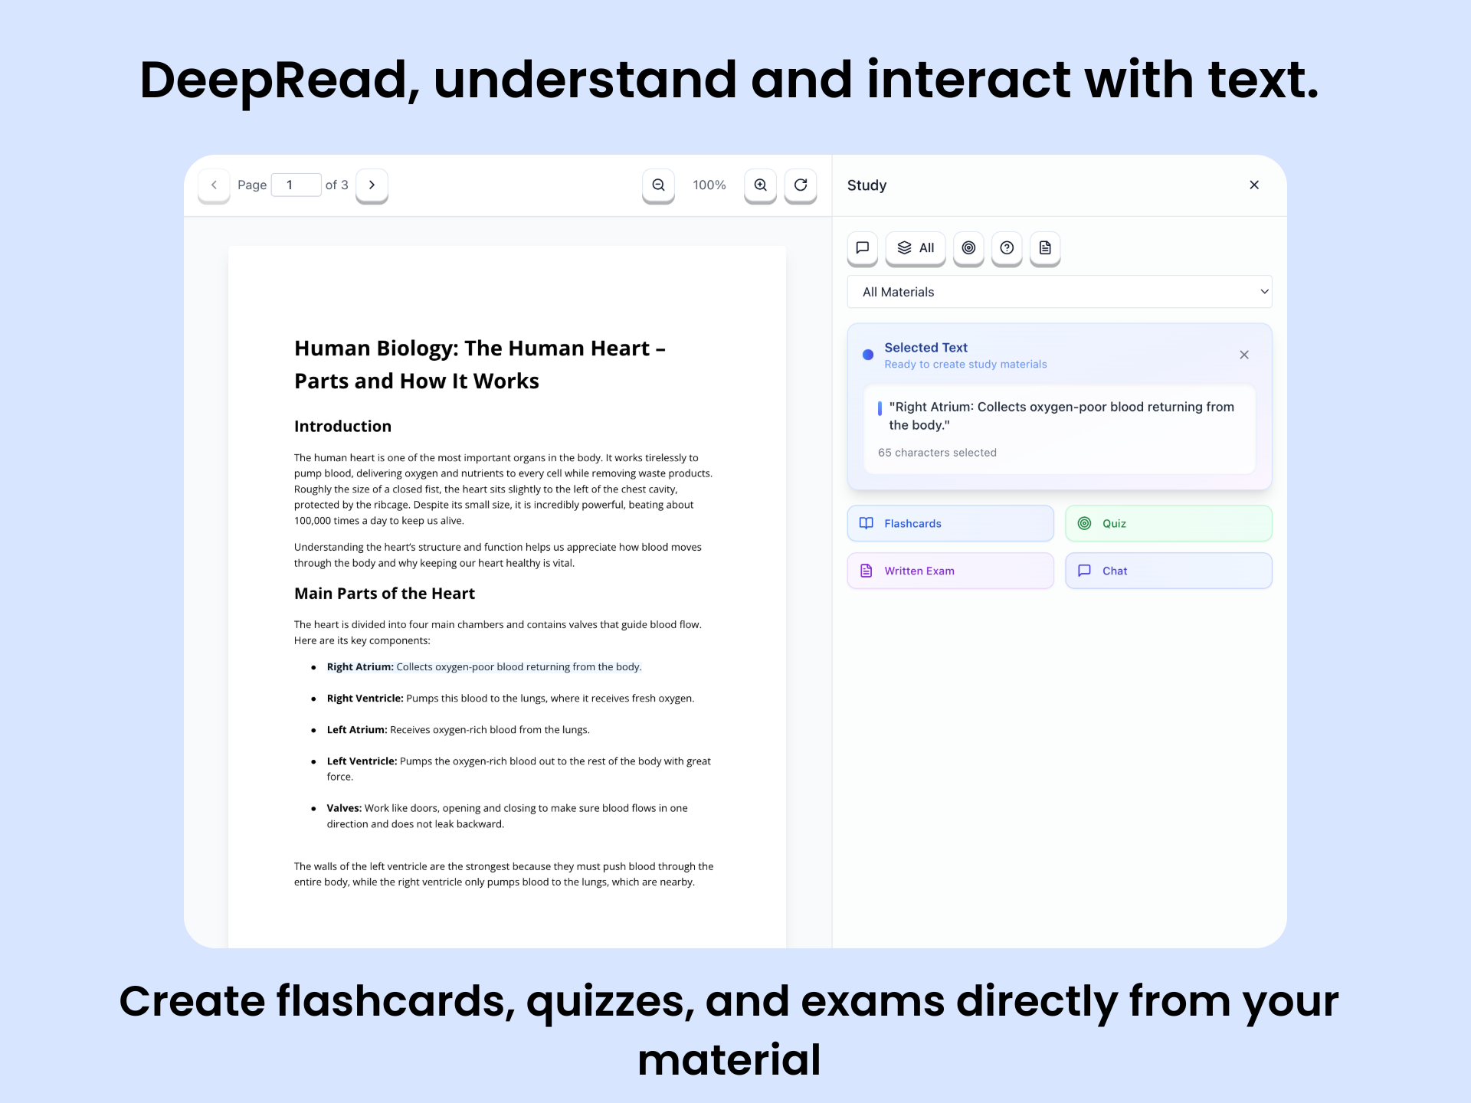Go to the previous page arrow

click(214, 185)
